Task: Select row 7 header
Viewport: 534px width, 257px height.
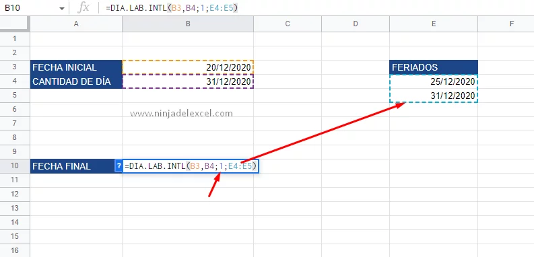Action: coord(15,124)
